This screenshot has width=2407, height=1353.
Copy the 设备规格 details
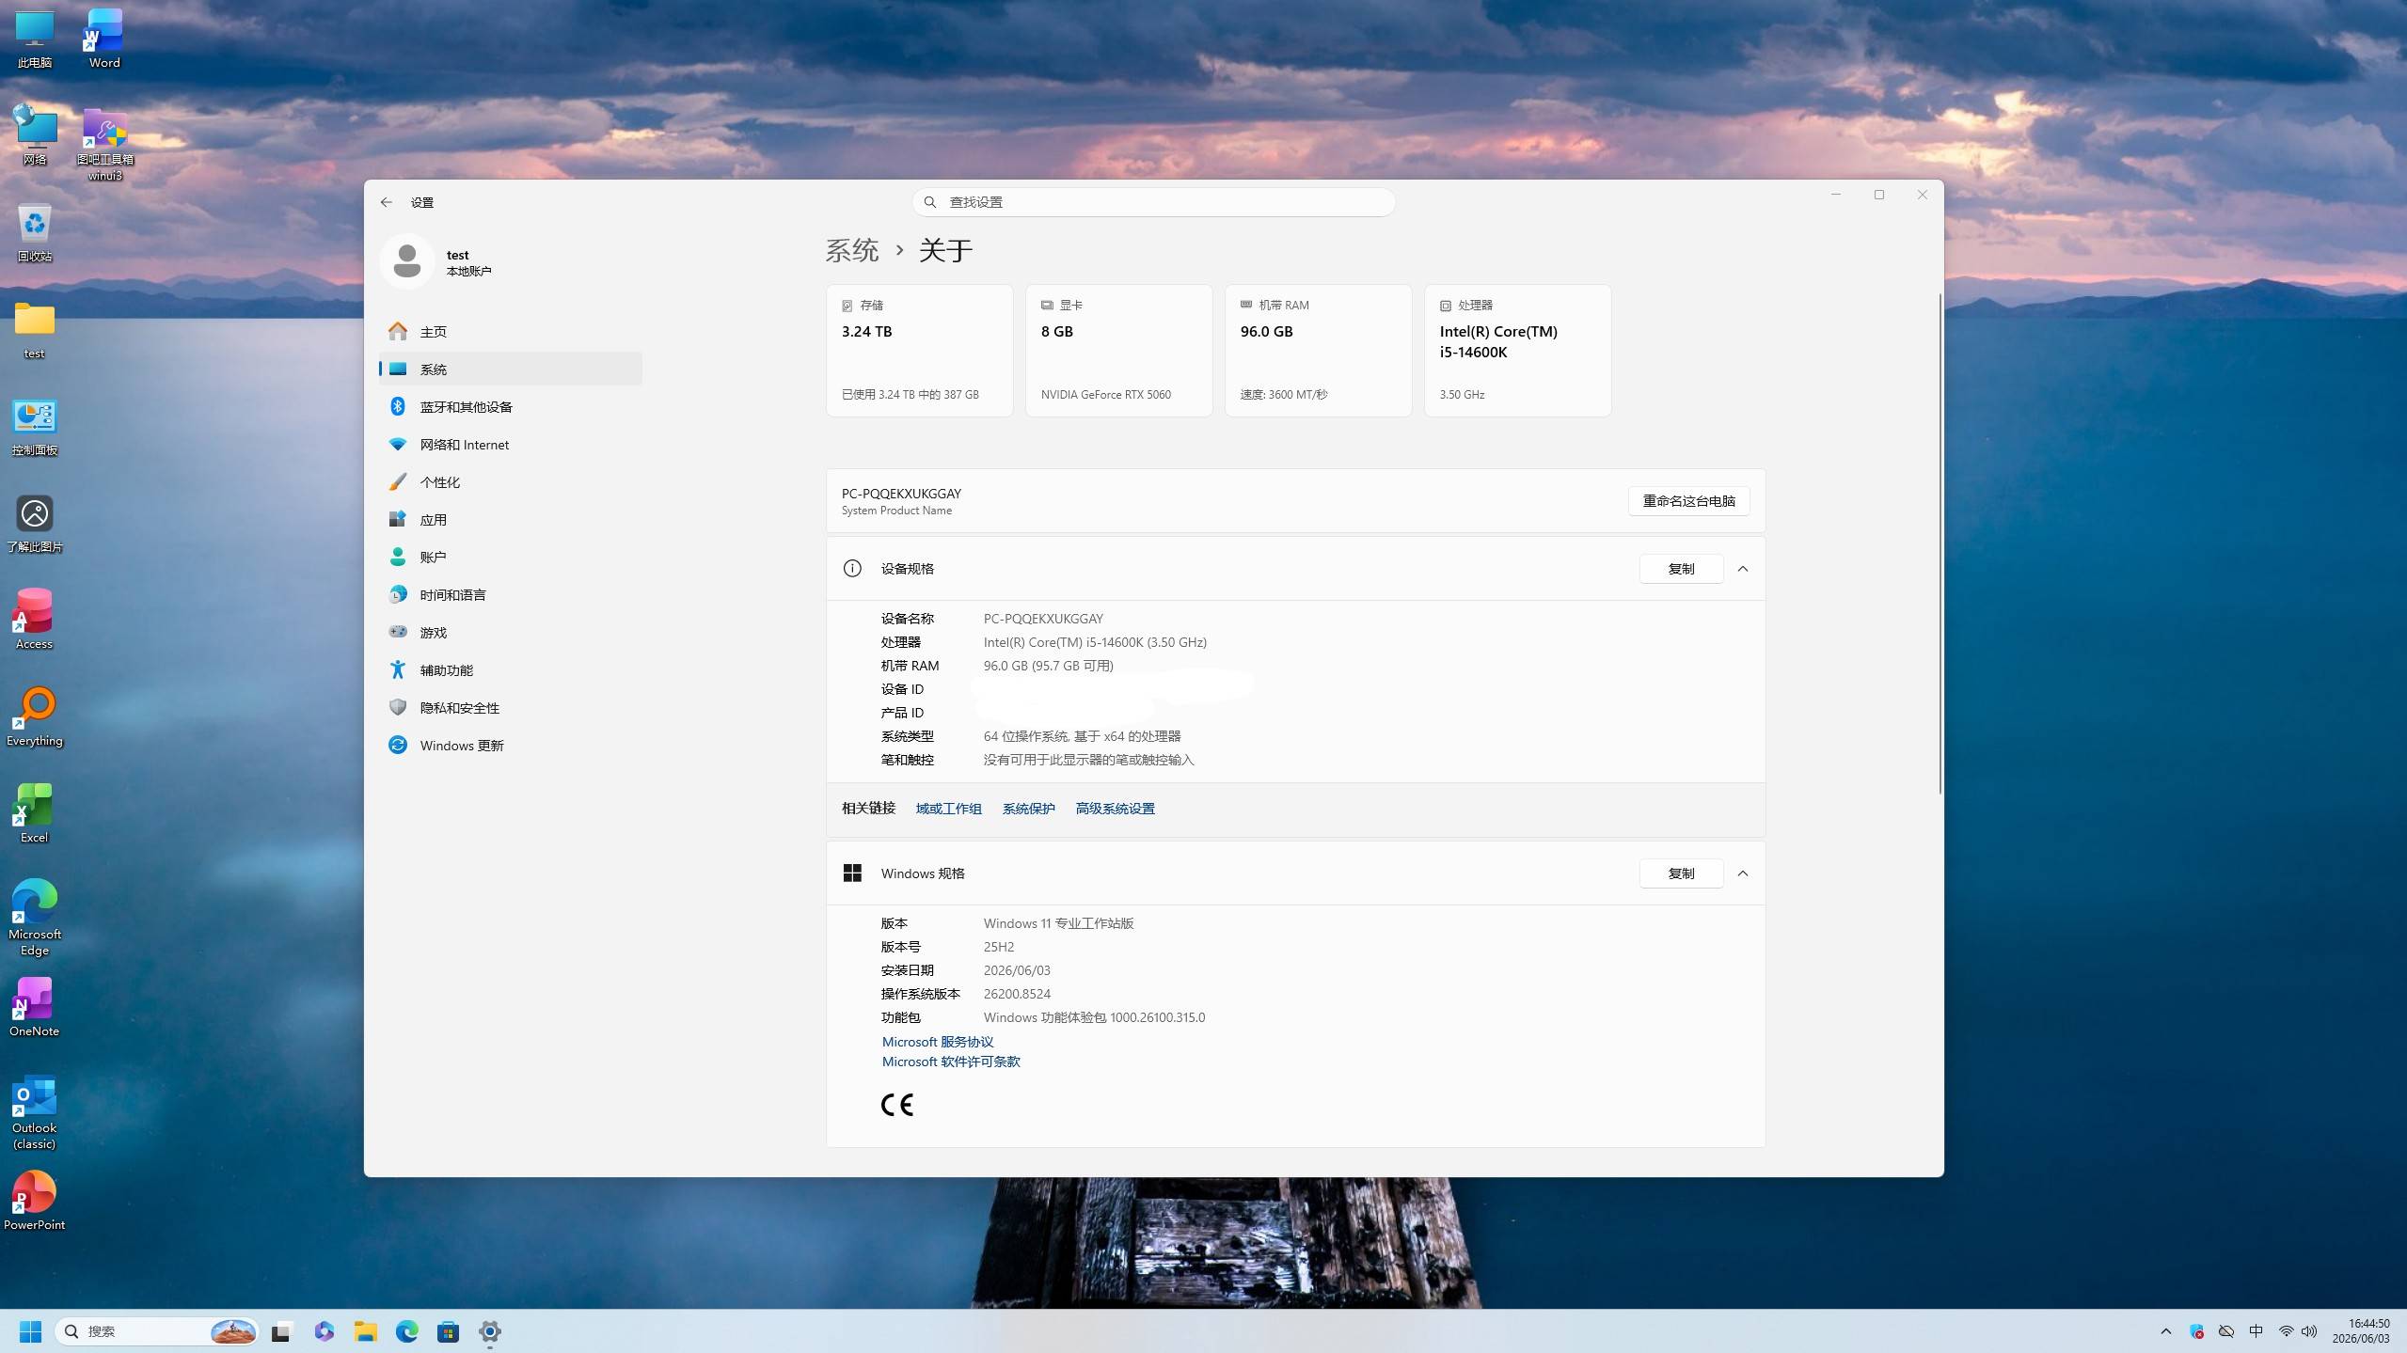click(x=1682, y=569)
